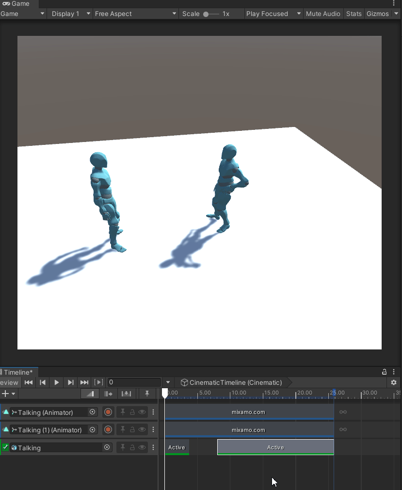The image size is (402, 490).
Task: Click the Mute Audio button
Action: pos(323,14)
